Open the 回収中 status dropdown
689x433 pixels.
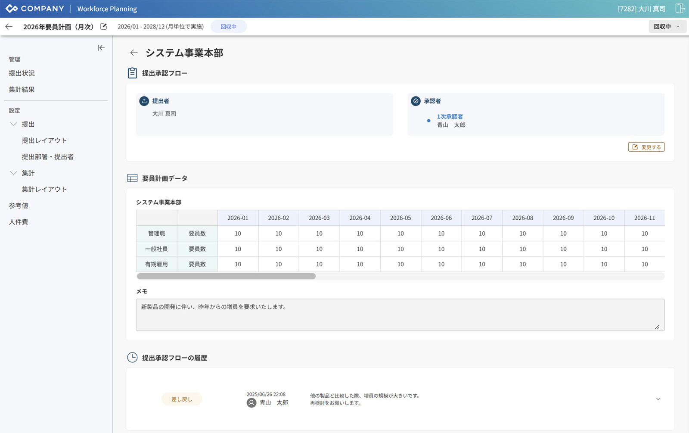pos(667,27)
